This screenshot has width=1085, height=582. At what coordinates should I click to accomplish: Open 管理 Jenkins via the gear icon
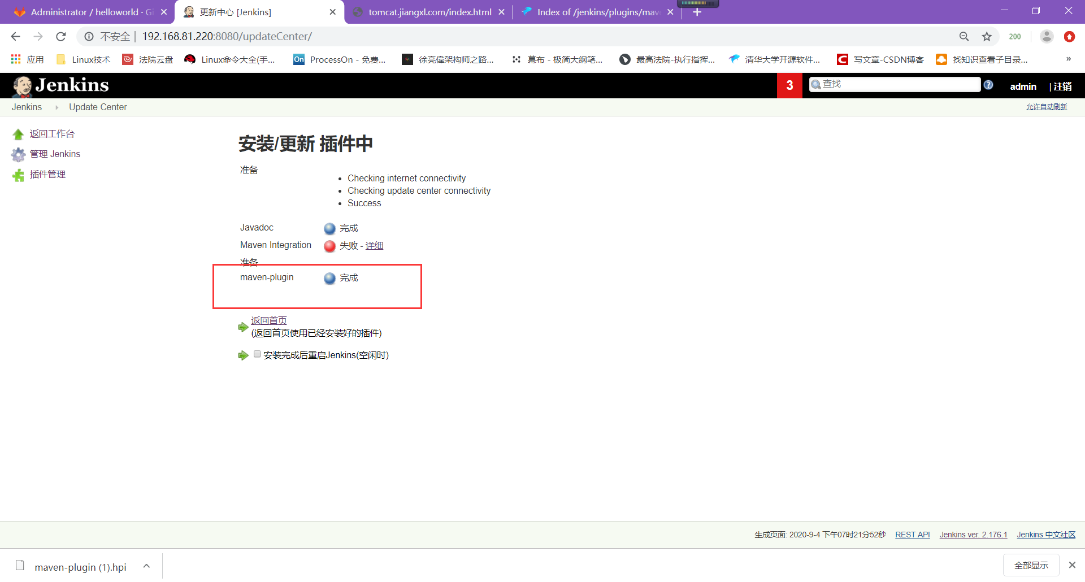point(18,154)
